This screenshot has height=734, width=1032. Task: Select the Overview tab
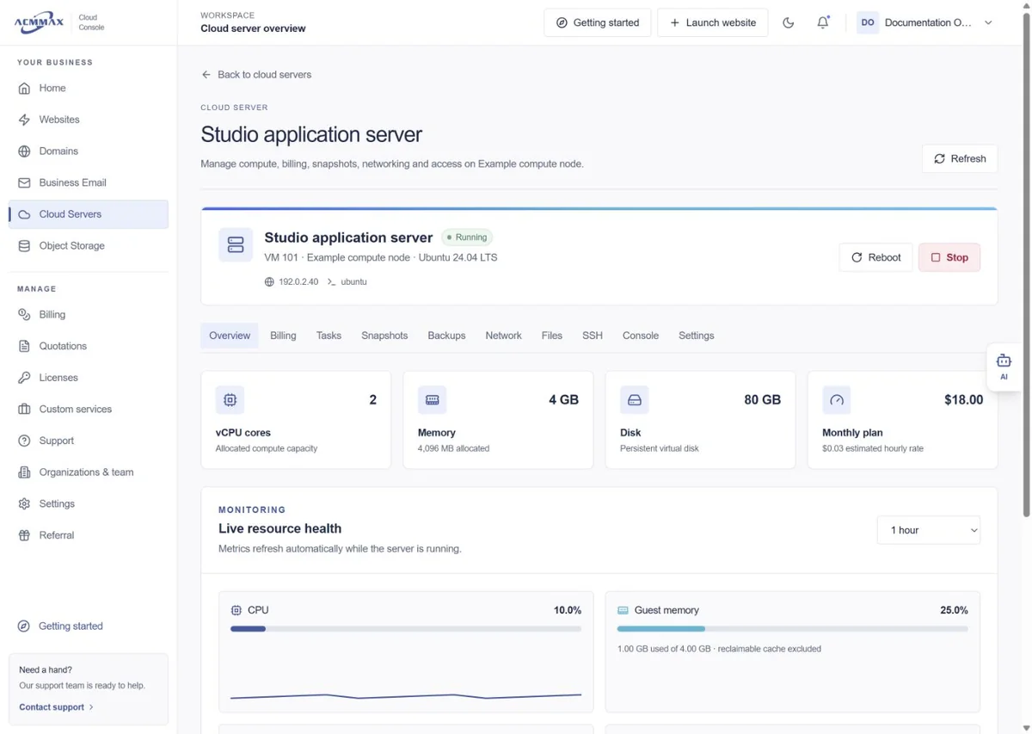tap(230, 336)
